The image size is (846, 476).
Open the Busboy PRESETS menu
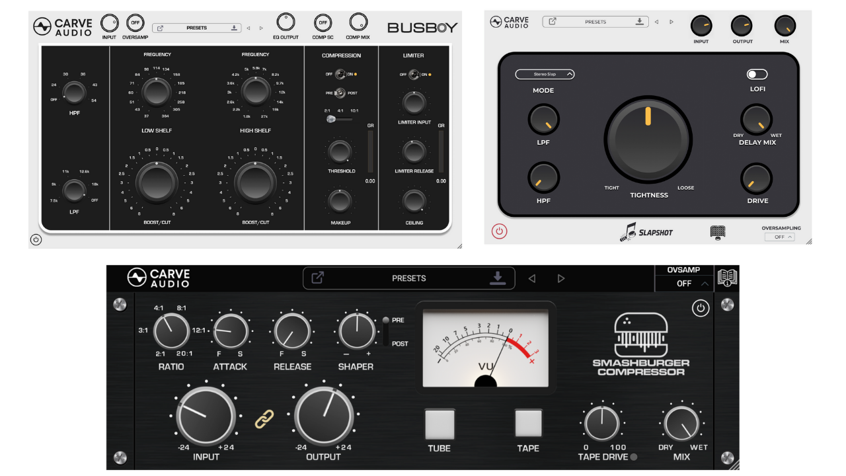point(196,28)
